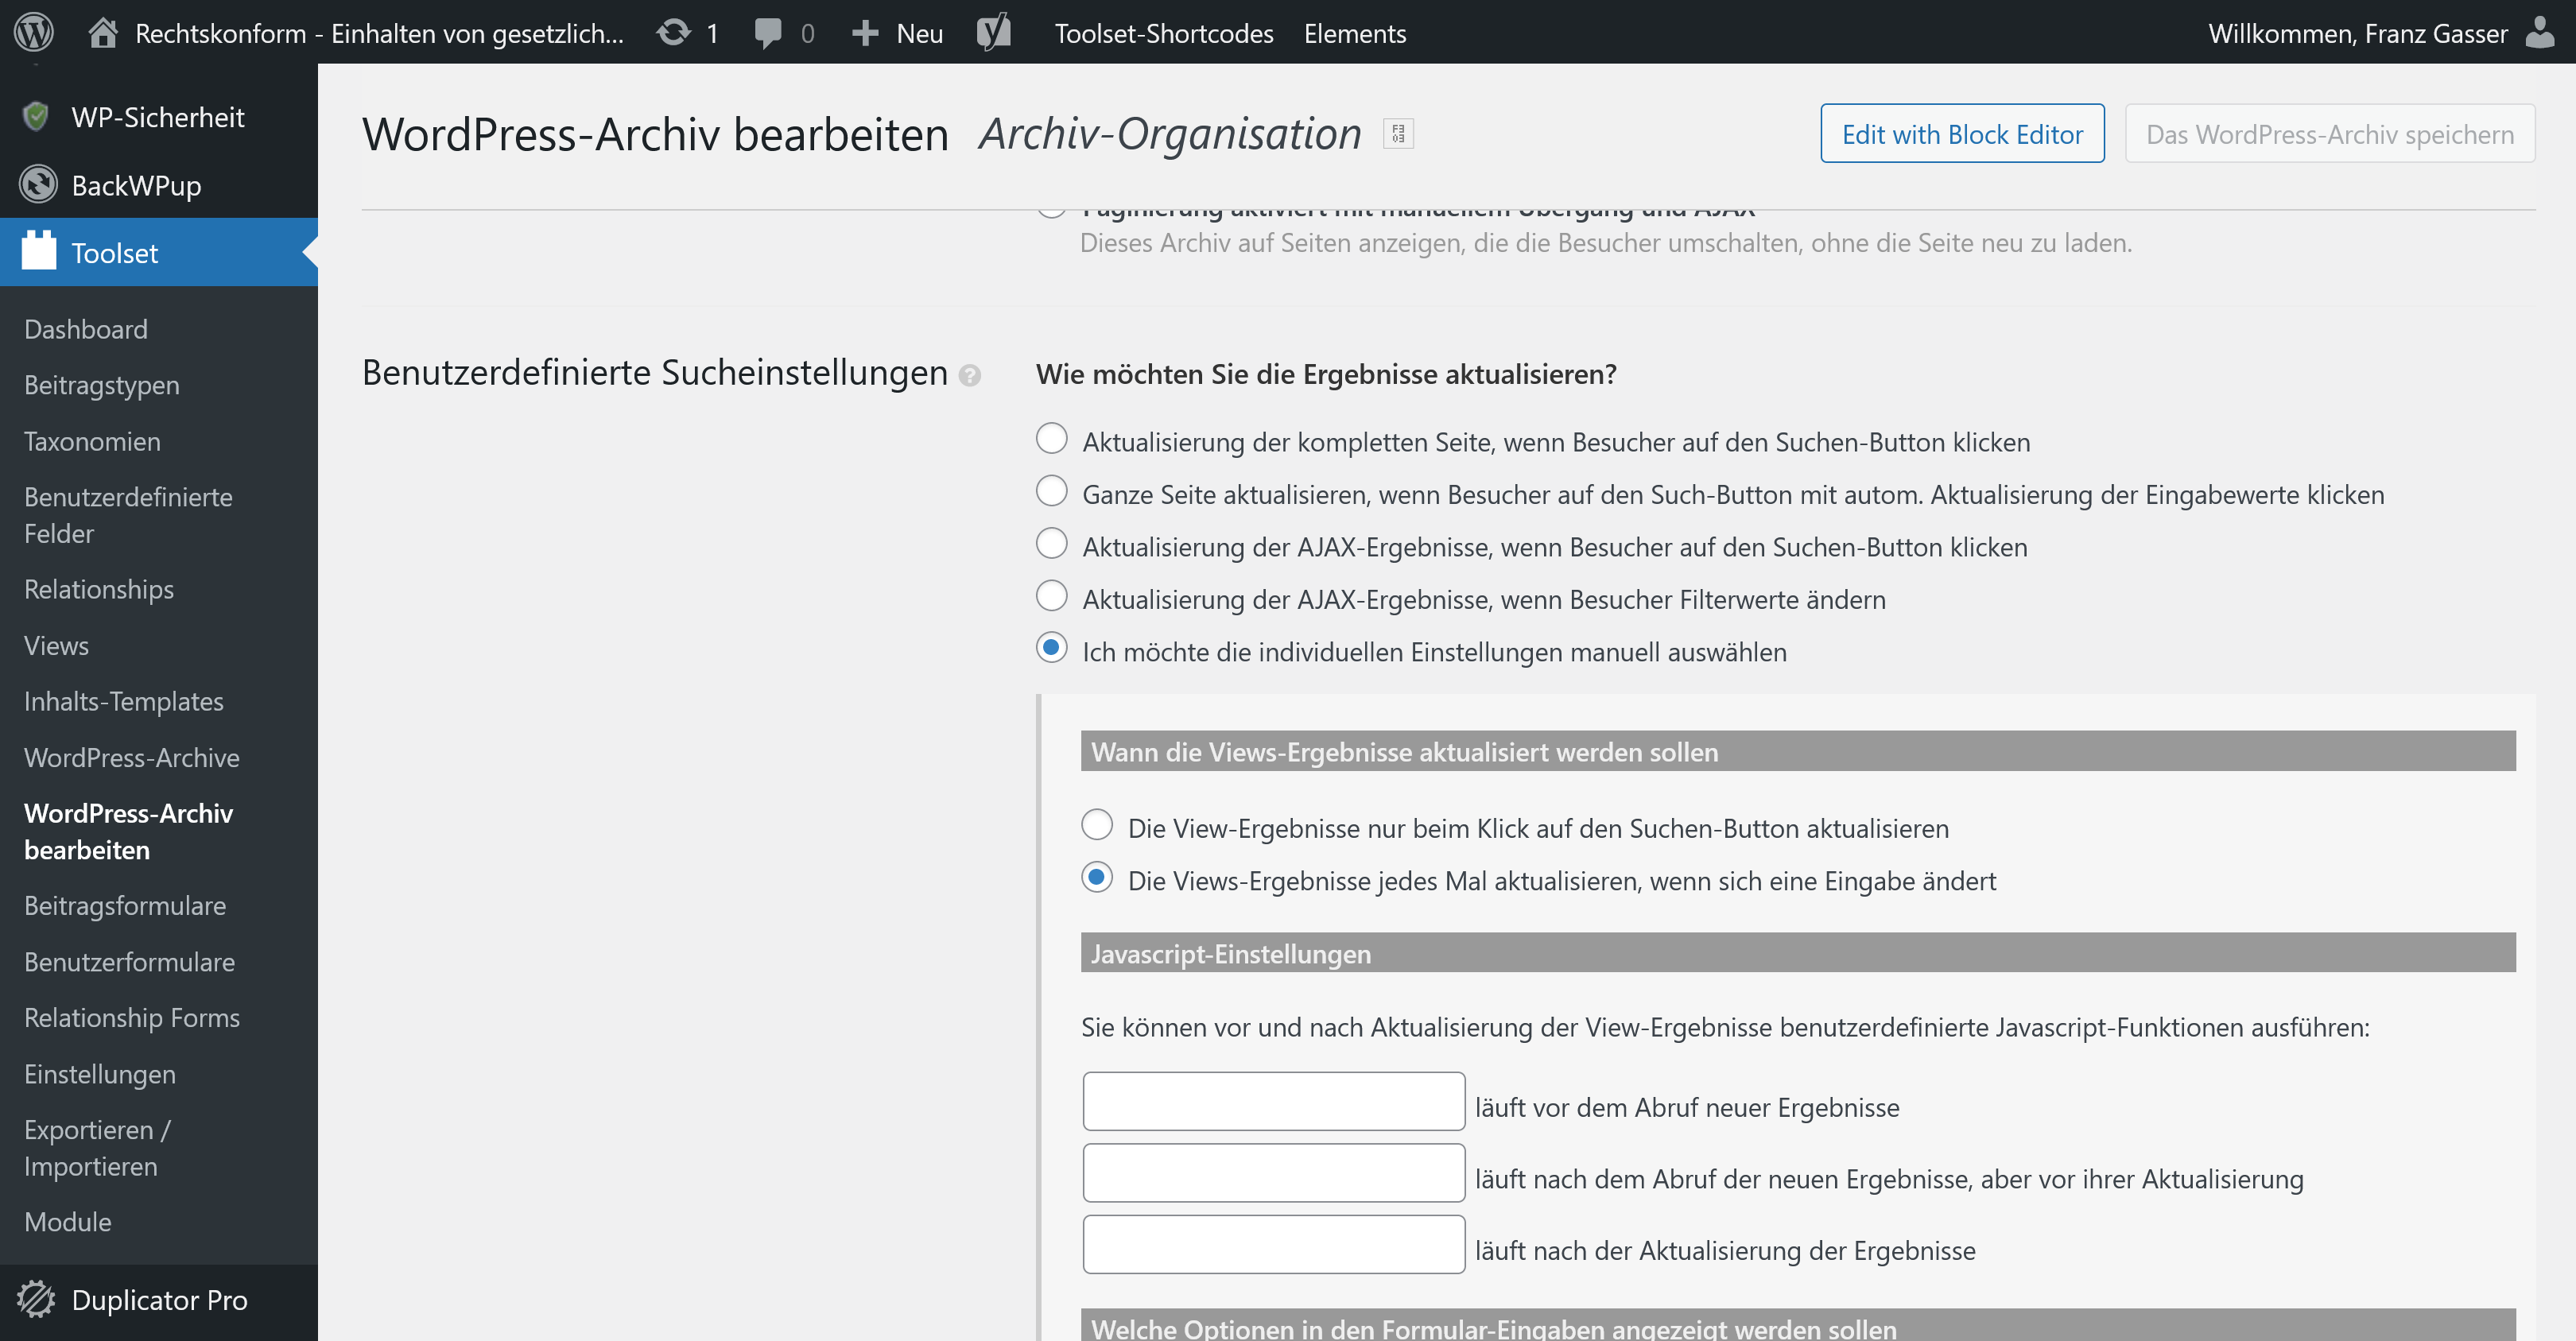Open the Yoast SEO icon menu
Viewport: 2576px width, 1341px height.
(994, 32)
